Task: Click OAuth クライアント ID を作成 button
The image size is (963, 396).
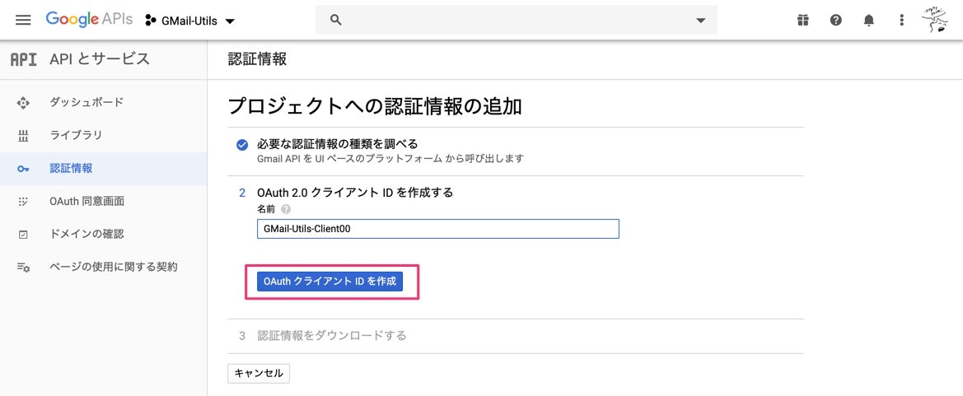Action: (330, 282)
